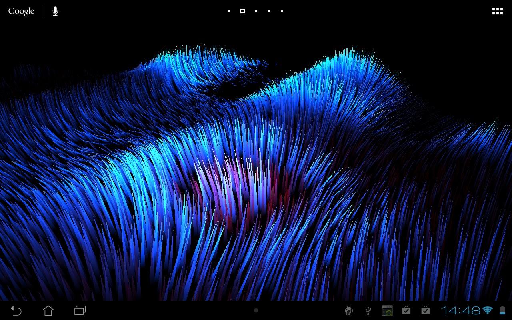Open Recent Apps via the multitasking icon
The image size is (512, 320).
(x=79, y=310)
